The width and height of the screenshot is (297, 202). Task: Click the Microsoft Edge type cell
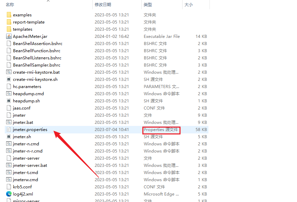pos(161,194)
